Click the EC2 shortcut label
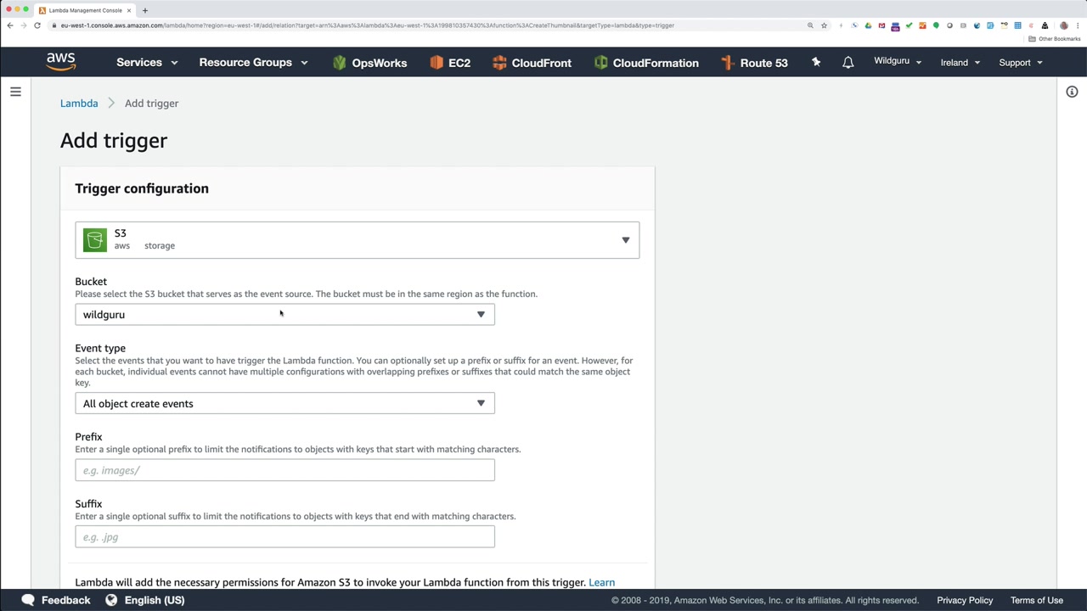 pos(459,63)
